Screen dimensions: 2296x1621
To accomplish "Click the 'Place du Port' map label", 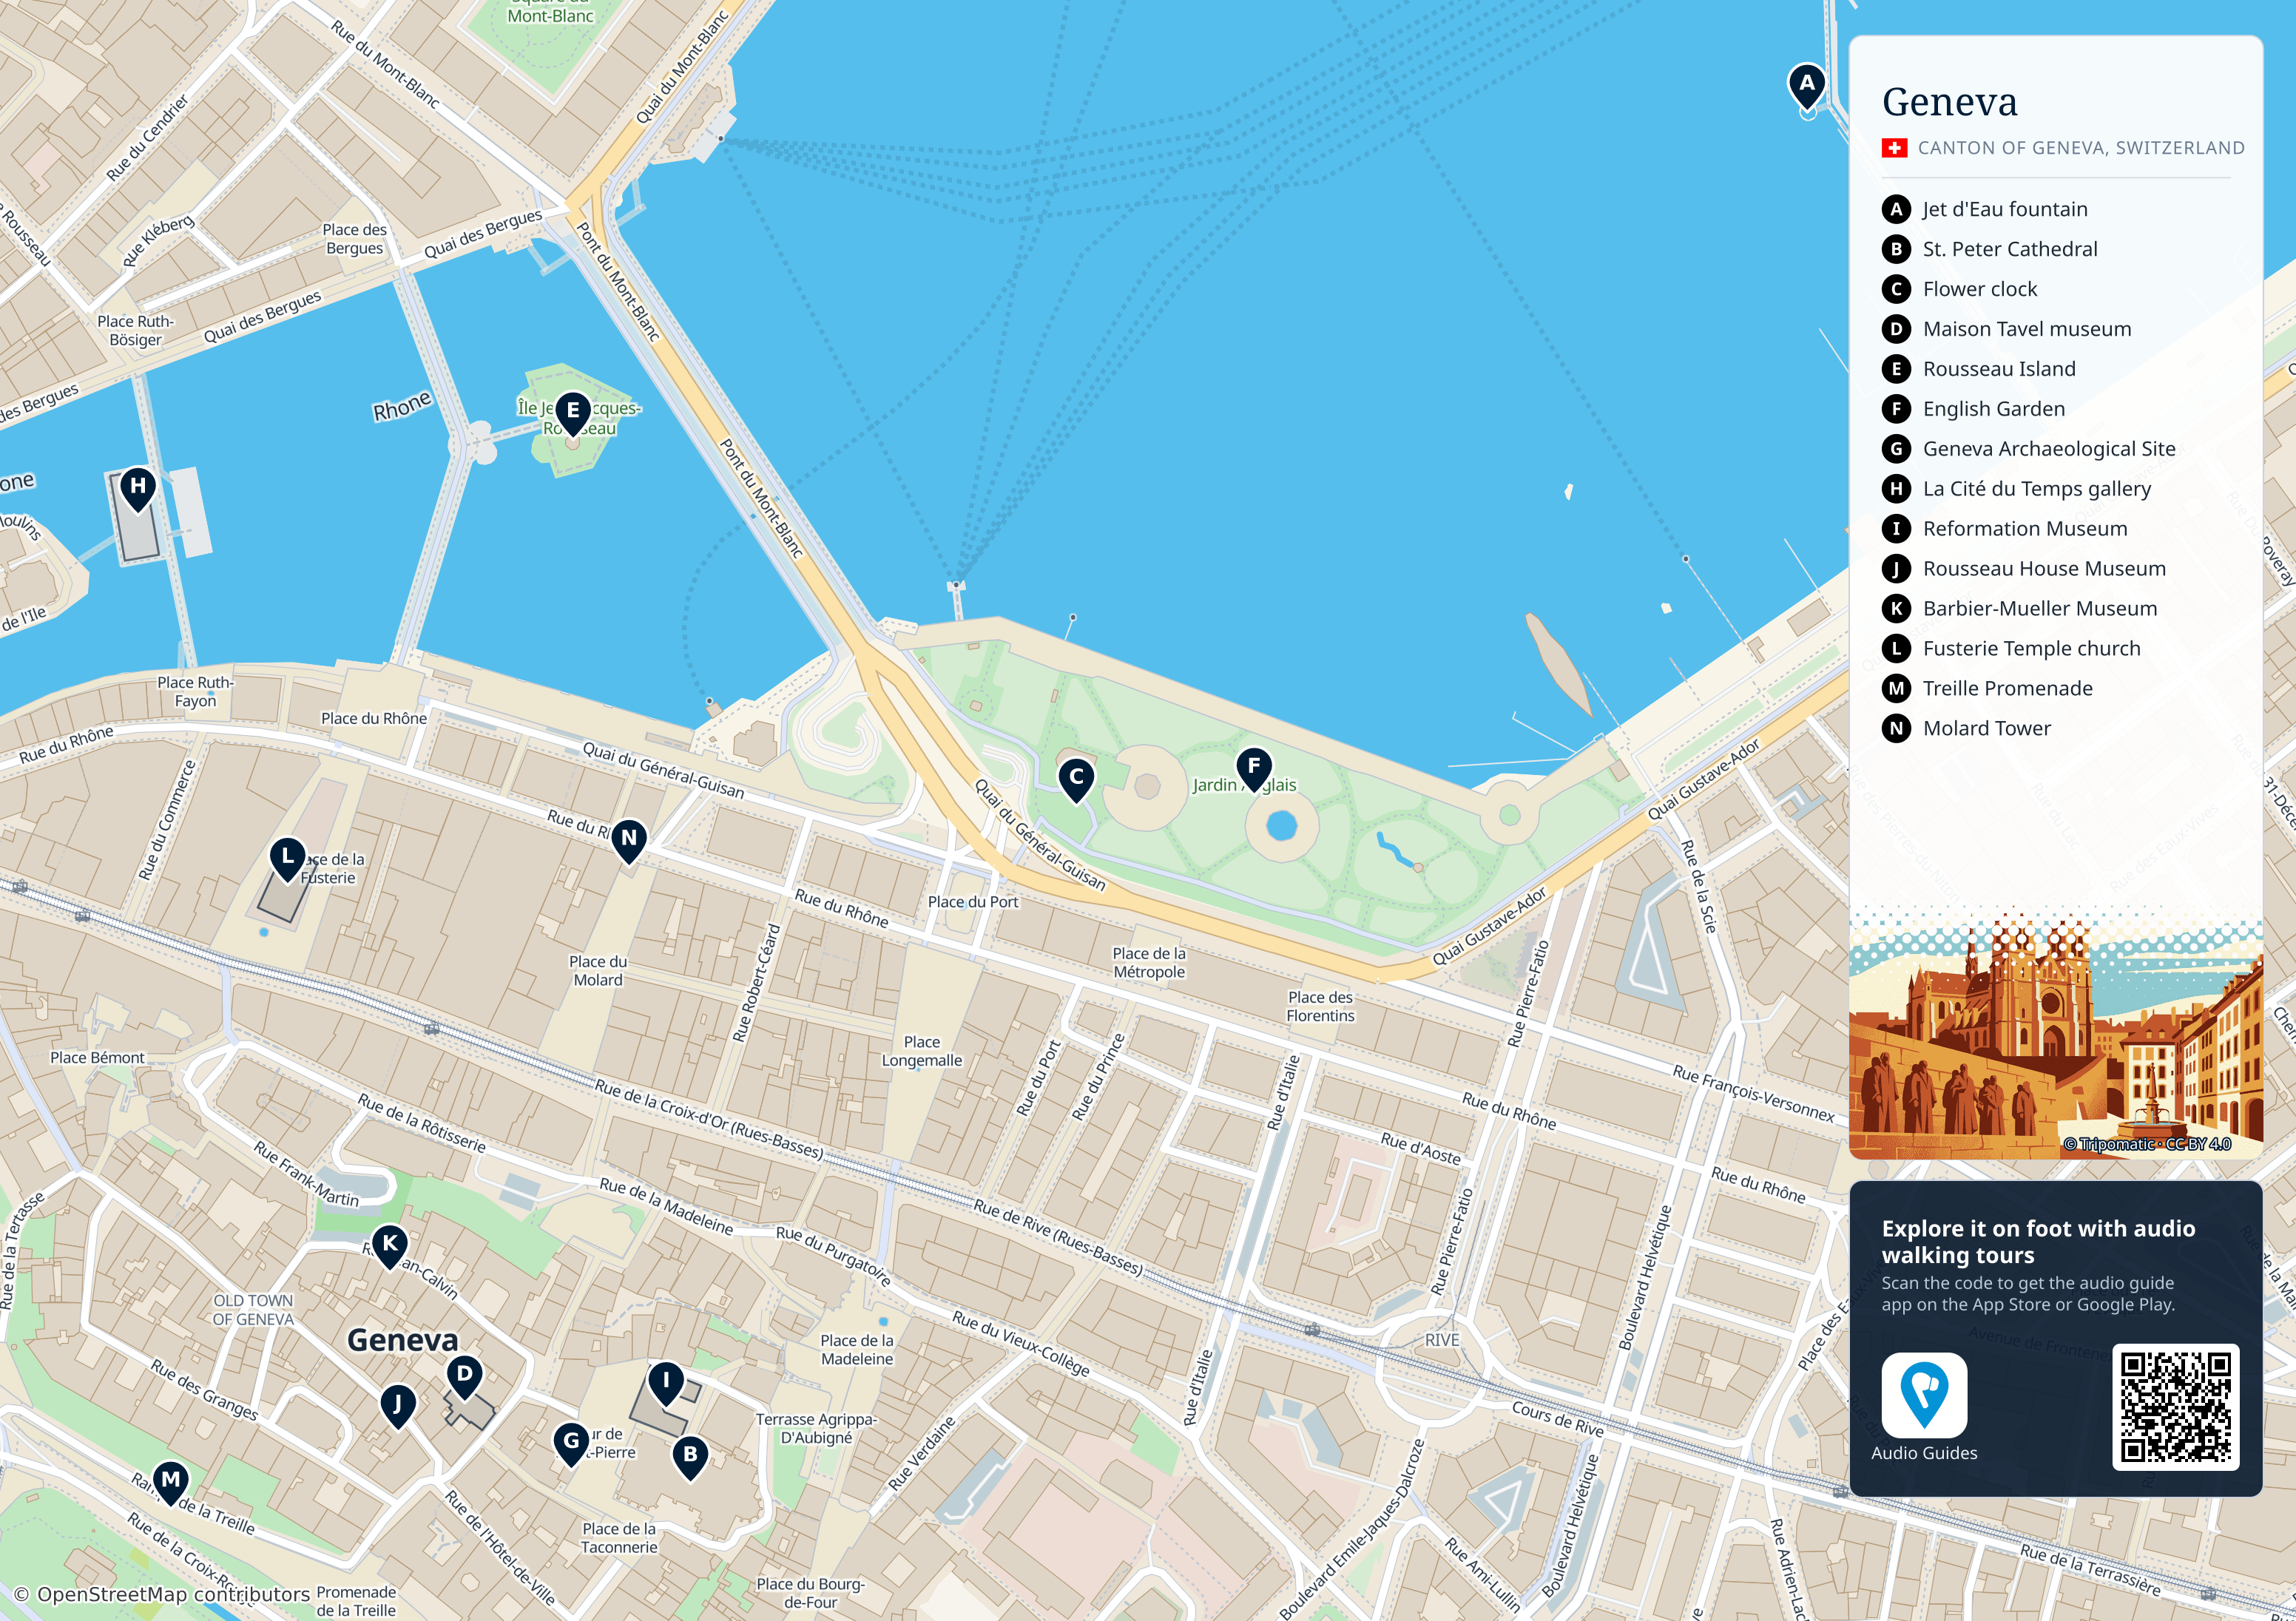I will pyautogui.click(x=973, y=902).
